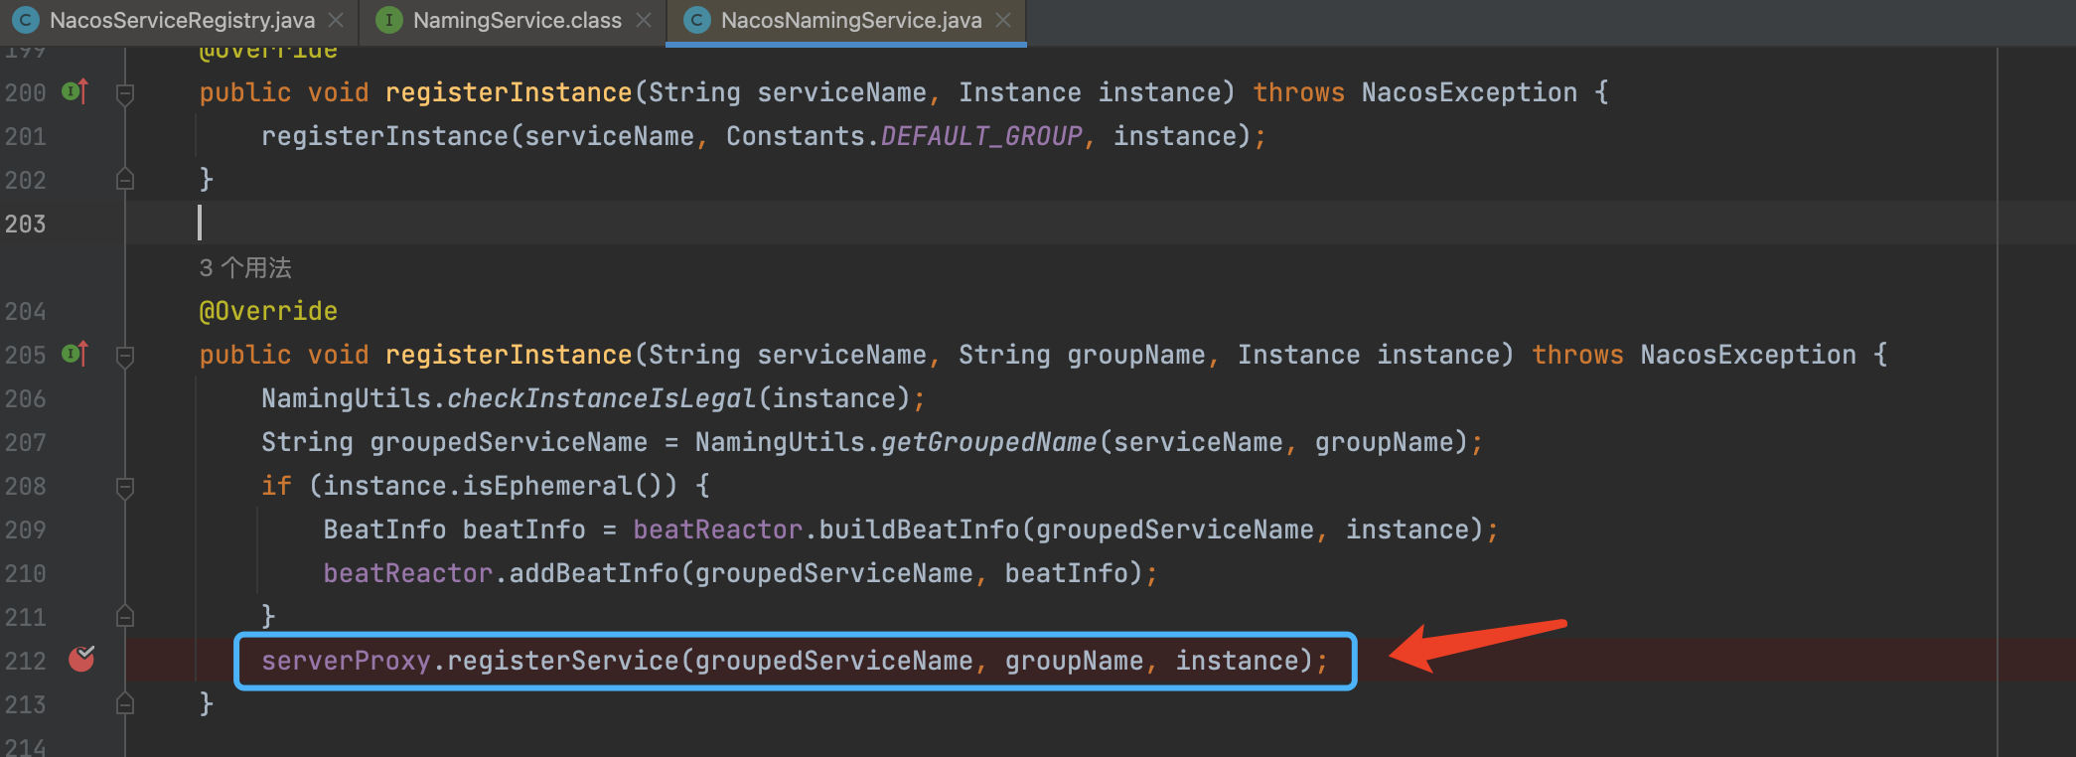Screen dimensions: 2076x757
Task: Switch to NacosServiceRegistry.java tab
Action: [x=182, y=20]
